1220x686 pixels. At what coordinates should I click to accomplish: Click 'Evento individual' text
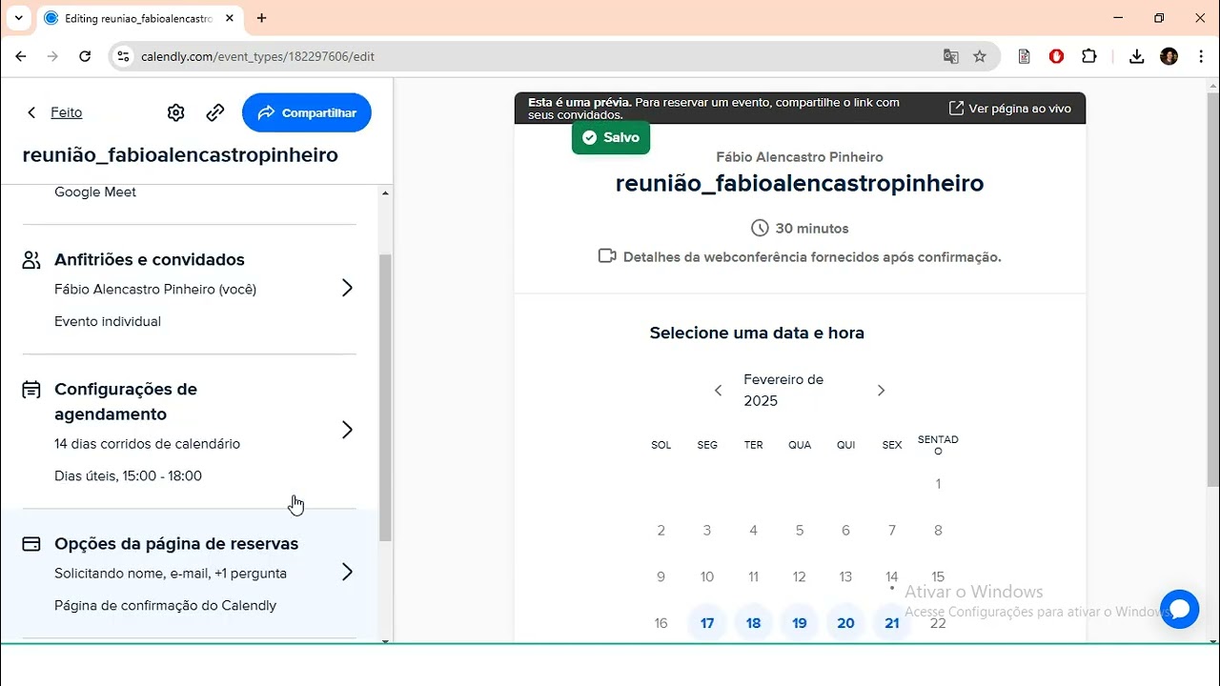point(108,321)
